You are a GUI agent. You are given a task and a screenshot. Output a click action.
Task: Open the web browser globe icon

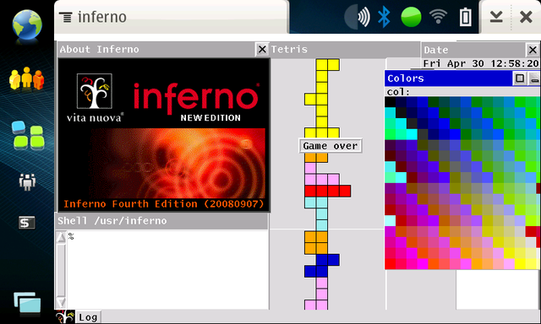[27, 25]
